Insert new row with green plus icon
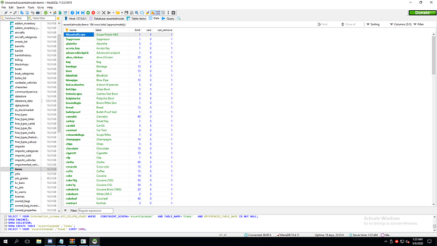This screenshot has width=437, height=246. (88, 13)
